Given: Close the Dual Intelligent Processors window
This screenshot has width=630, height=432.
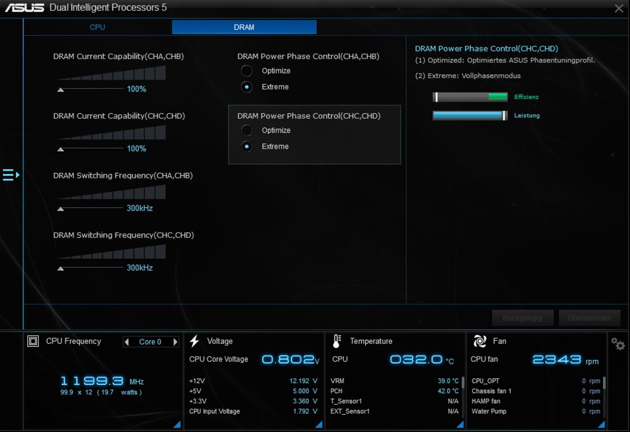Looking at the screenshot, I should (x=619, y=8).
